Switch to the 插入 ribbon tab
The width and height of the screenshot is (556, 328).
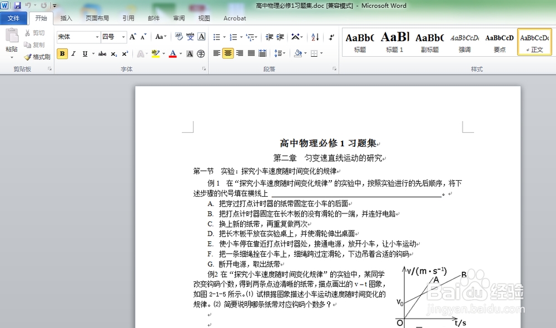66,18
